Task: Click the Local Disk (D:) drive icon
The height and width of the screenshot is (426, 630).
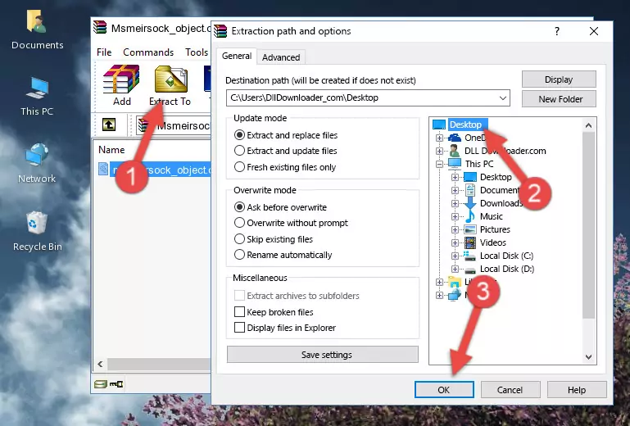Action: coord(469,270)
